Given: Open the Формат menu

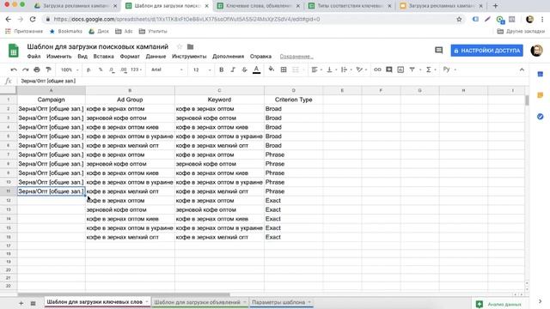Looking at the screenshot, I should pyautogui.click(x=130, y=57).
